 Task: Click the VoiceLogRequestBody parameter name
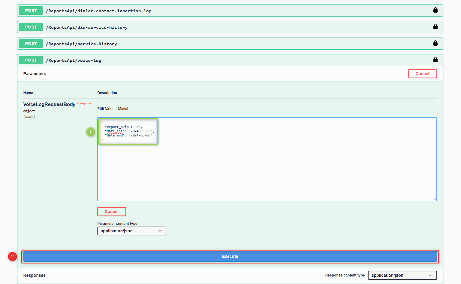[49, 104]
